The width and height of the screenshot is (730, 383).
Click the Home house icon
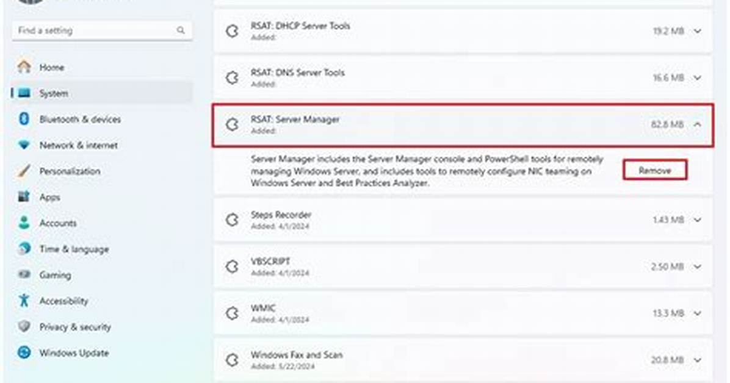tap(24, 67)
